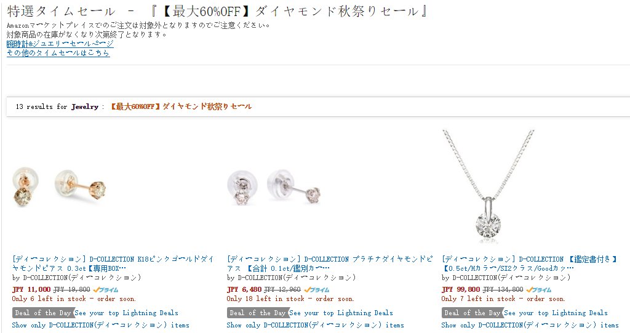Open the 腕時計&ジュエリーセールページ link

tap(60, 44)
